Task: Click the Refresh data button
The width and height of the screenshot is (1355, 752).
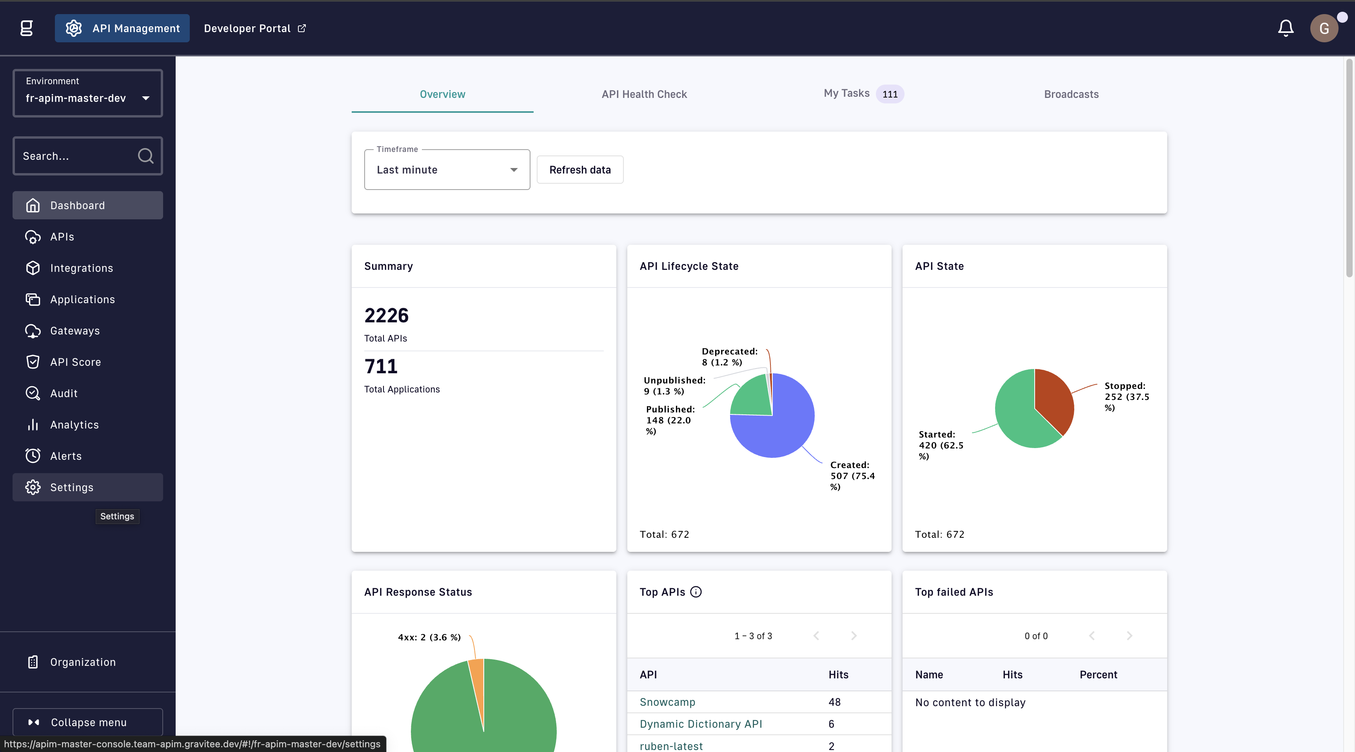Action: point(579,170)
